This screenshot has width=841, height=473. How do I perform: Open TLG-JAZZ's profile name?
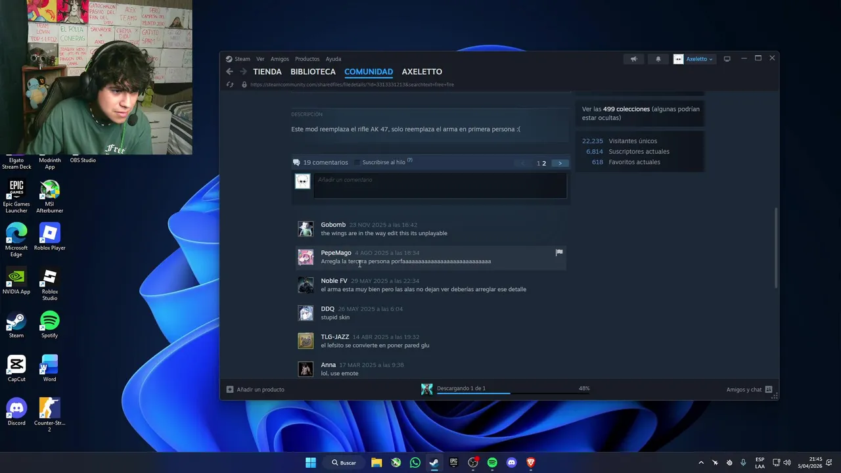pyautogui.click(x=335, y=337)
